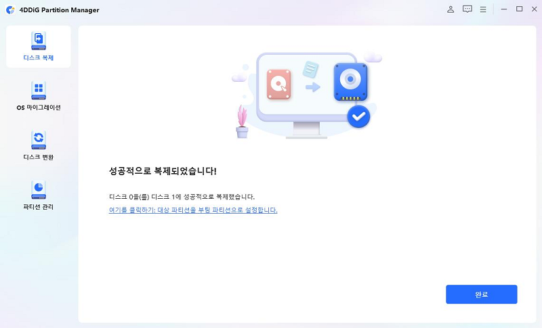This screenshot has width=542, height=328.
Task: Open the user account icon
Action: (451, 9)
